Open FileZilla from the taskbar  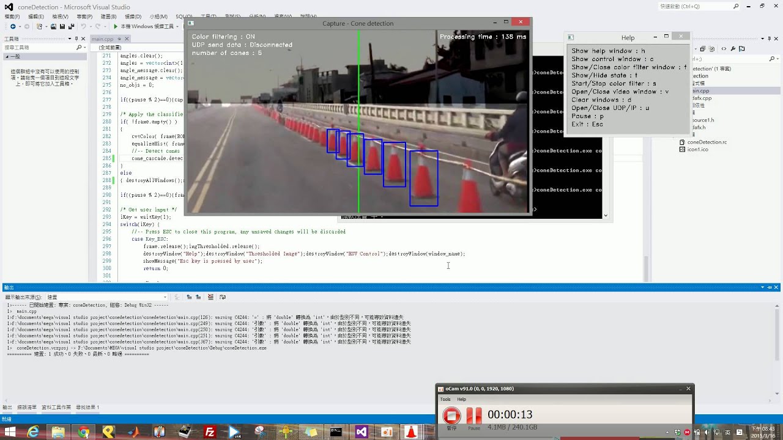pos(209,432)
